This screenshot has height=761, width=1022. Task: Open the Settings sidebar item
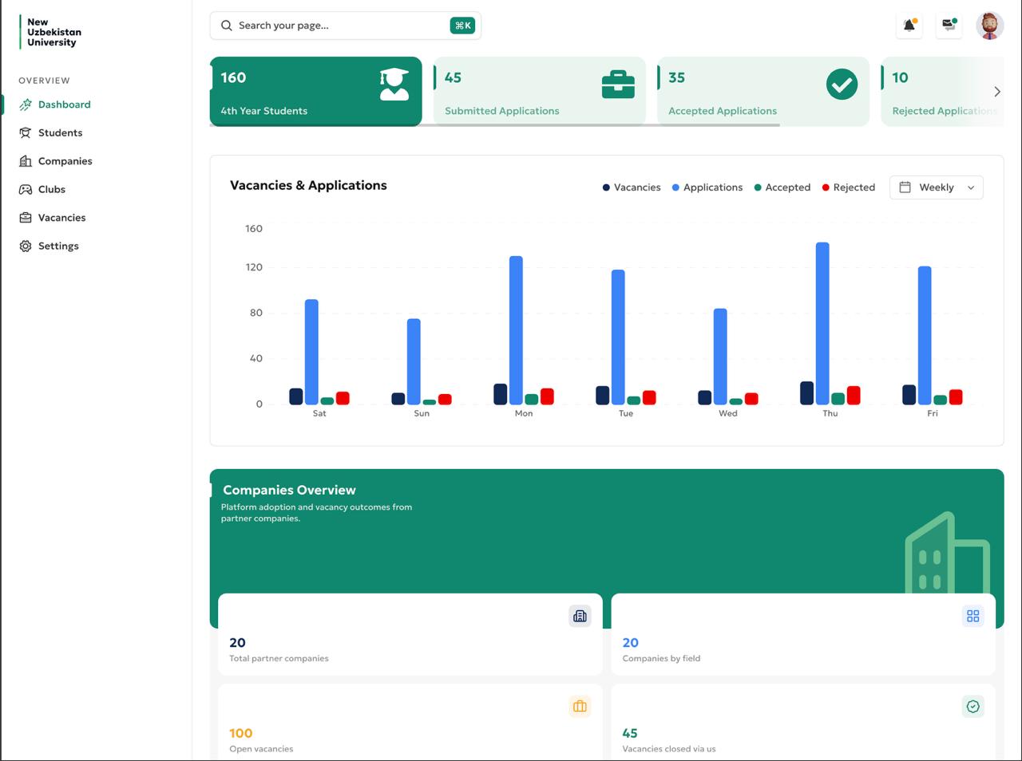(58, 246)
